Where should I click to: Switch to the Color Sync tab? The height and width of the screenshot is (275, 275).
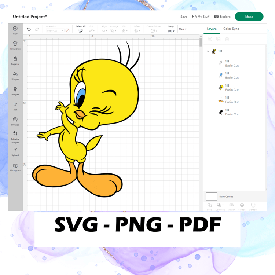(x=231, y=29)
